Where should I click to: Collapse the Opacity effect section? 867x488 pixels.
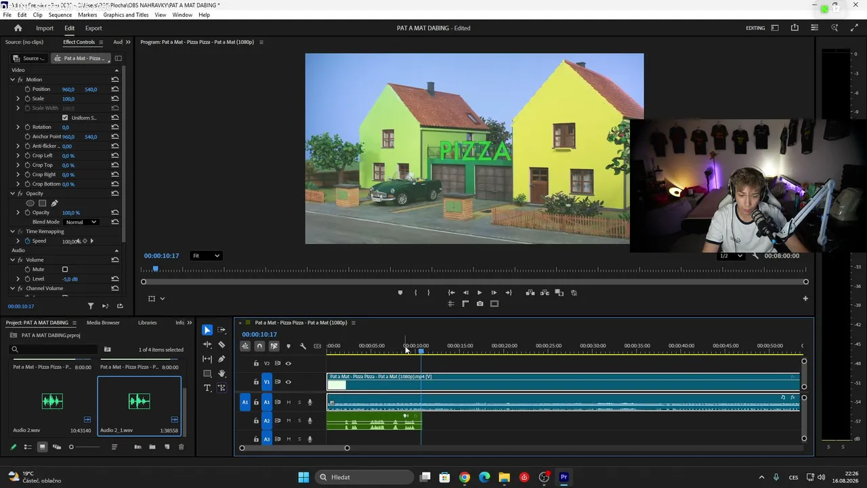(x=12, y=194)
